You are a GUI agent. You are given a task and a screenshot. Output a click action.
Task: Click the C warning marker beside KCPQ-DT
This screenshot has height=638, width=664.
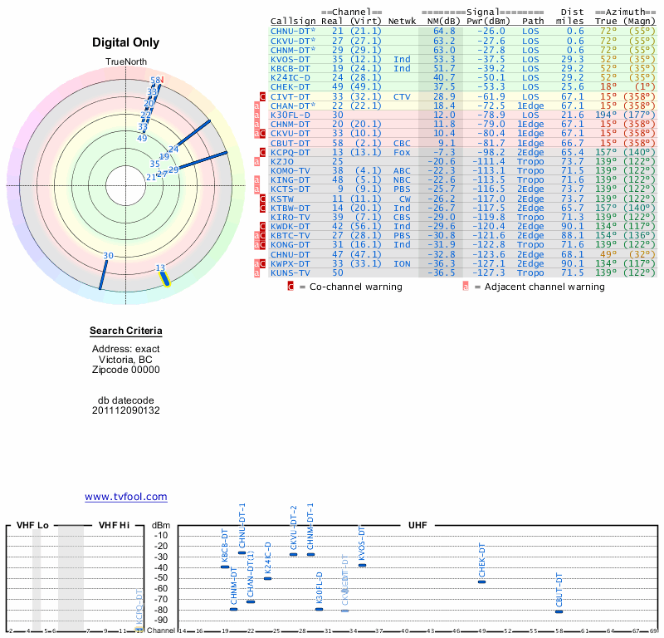(x=262, y=152)
